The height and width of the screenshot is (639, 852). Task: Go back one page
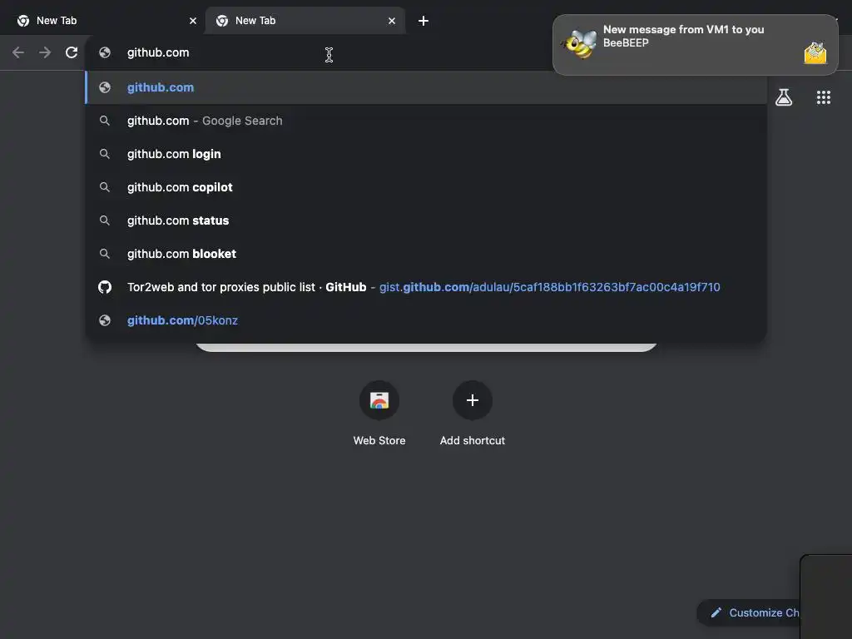tap(18, 52)
